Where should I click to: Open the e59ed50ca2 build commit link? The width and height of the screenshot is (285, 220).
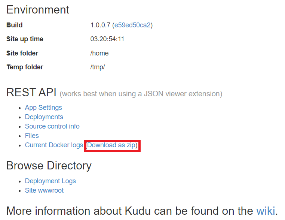(x=132, y=25)
